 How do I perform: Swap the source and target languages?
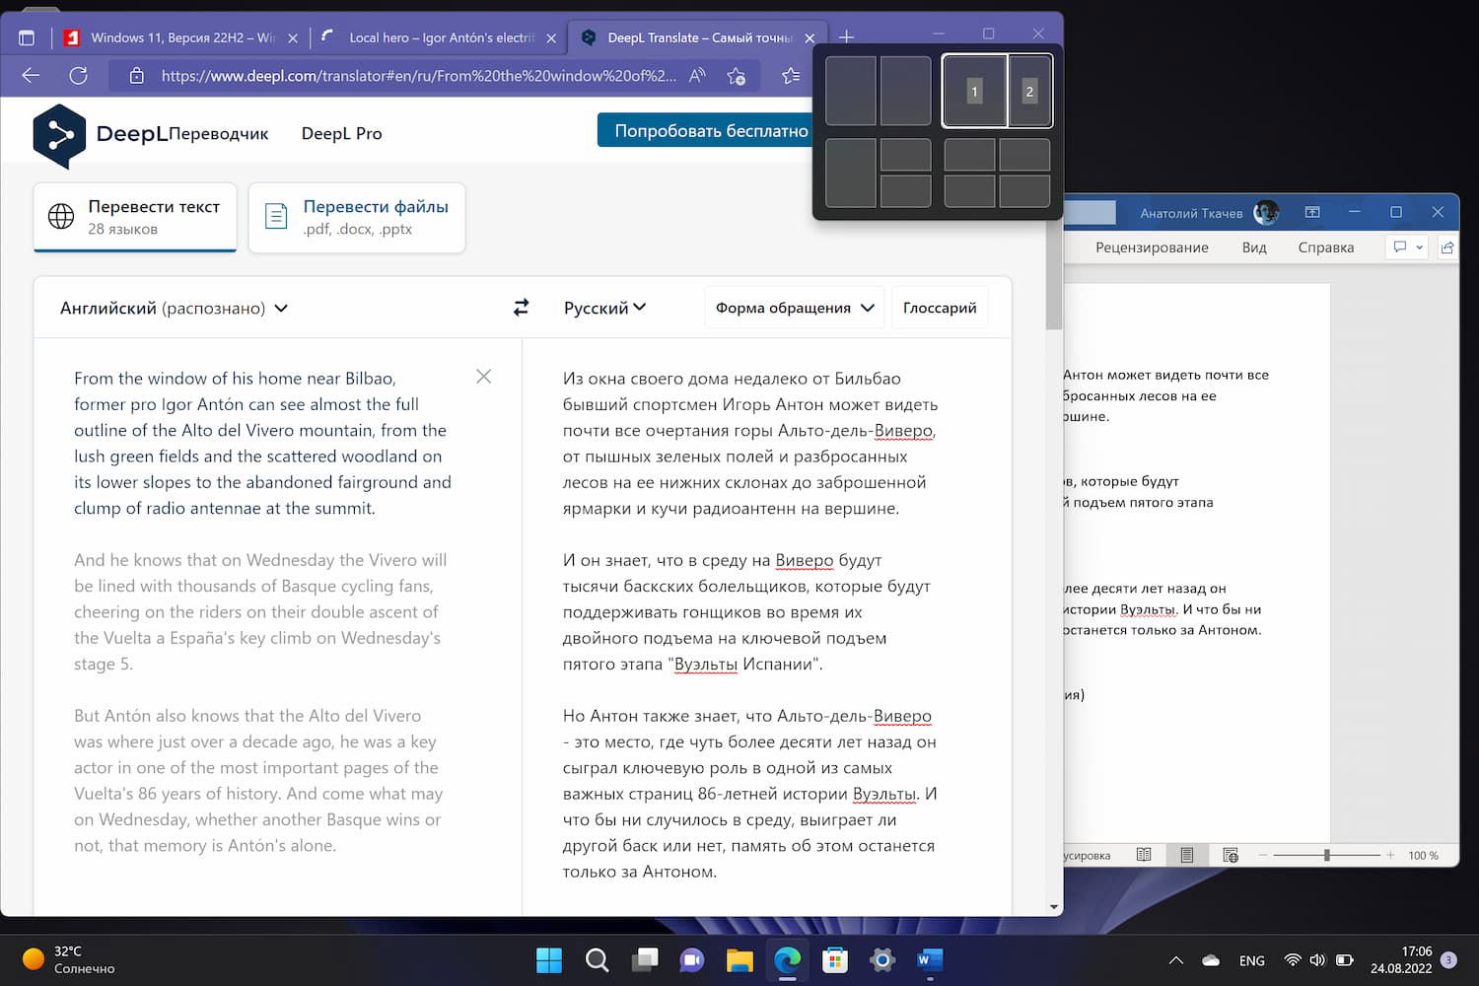click(521, 308)
